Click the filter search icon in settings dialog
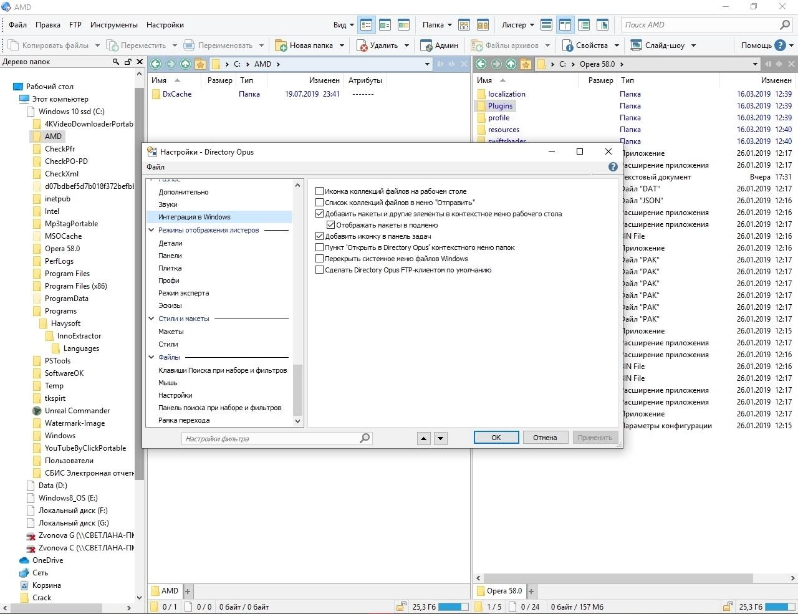The width and height of the screenshot is (798, 614). click(x=365, y=438)
